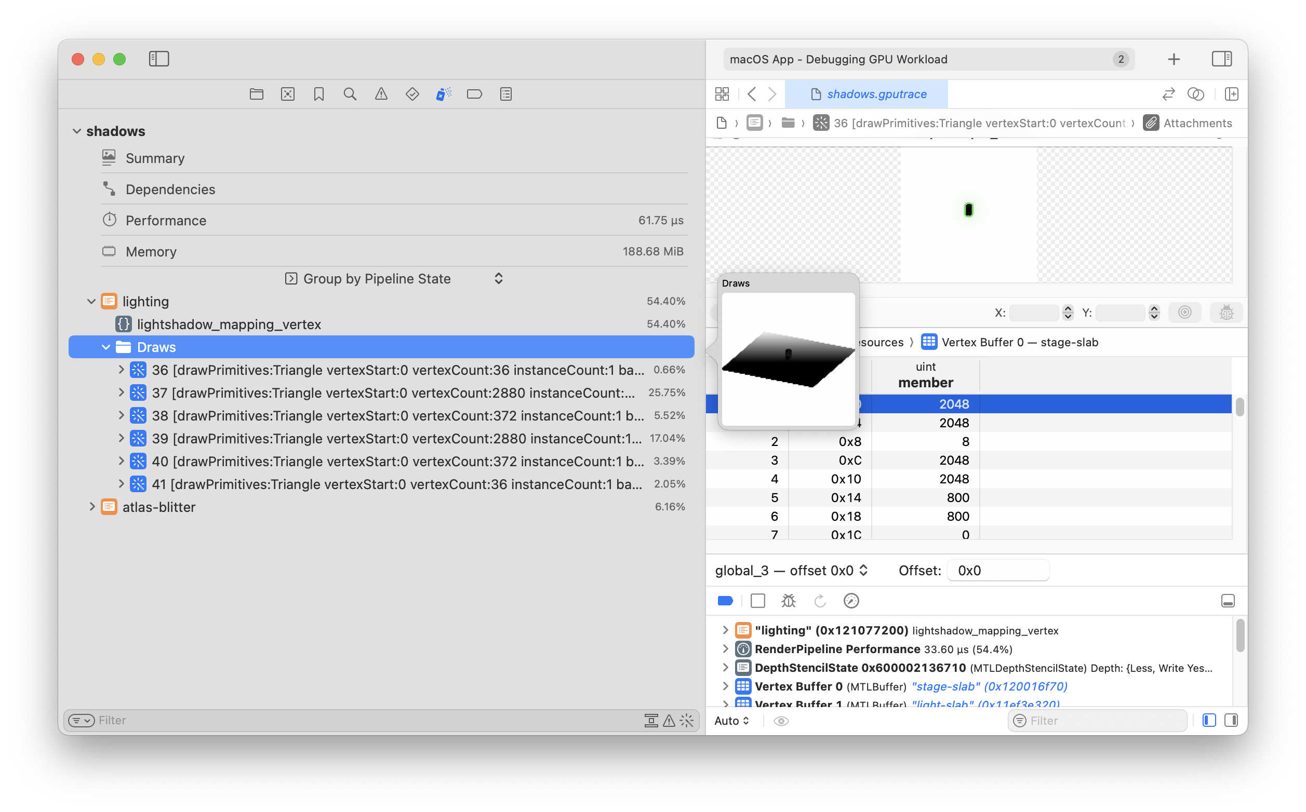Increment the X coordinate stepper
Screen dimensions: 1306x812
click(1068, 309)
